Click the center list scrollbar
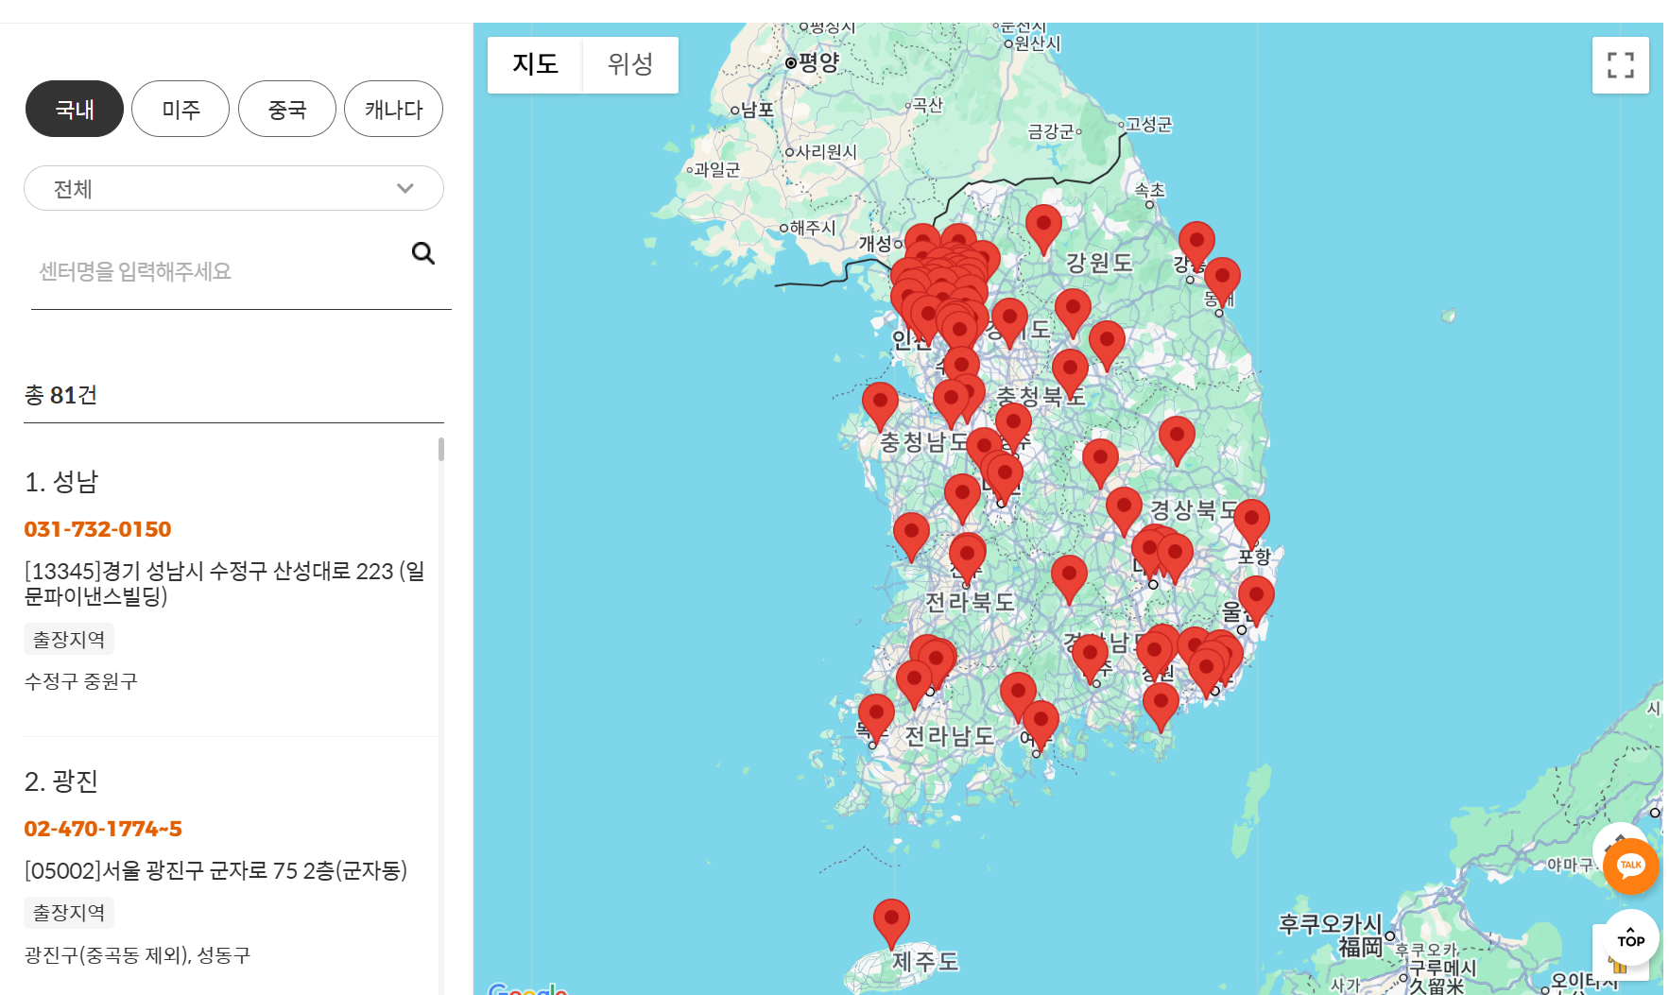Image resolution: width=1669 pixels, height=995 pixels. 441,450
